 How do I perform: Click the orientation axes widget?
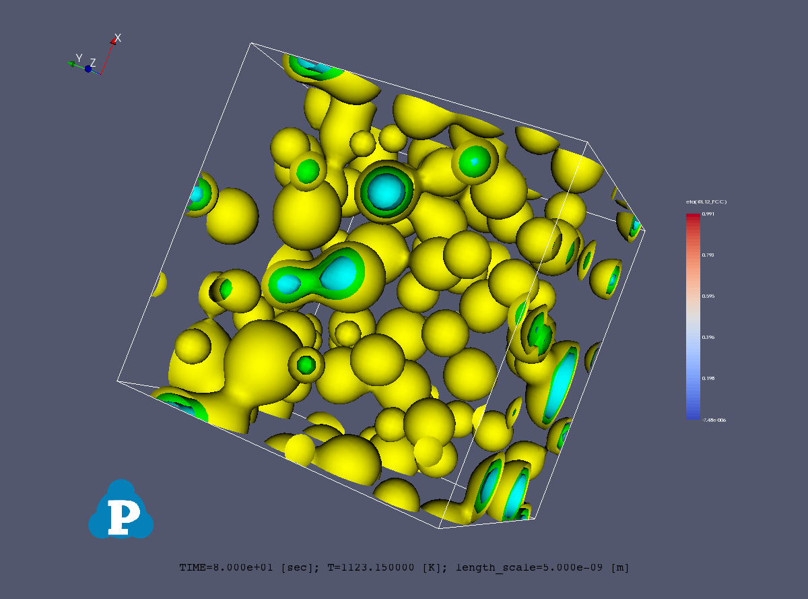[94, 54]
